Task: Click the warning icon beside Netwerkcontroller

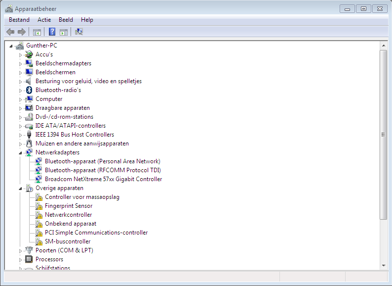Action: 39,215
